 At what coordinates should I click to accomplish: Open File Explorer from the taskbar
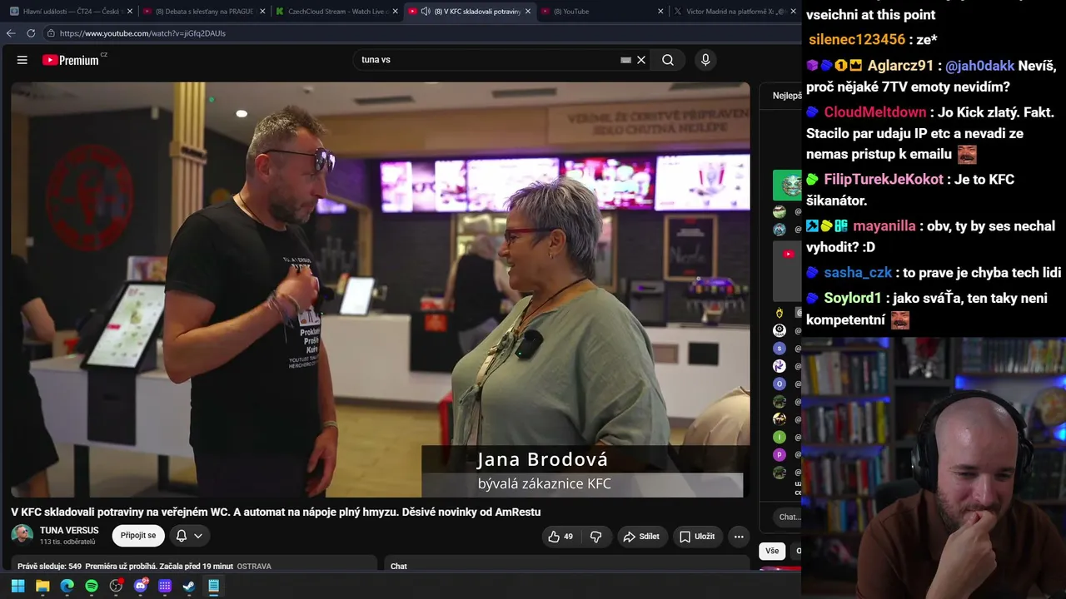point(42,586)
